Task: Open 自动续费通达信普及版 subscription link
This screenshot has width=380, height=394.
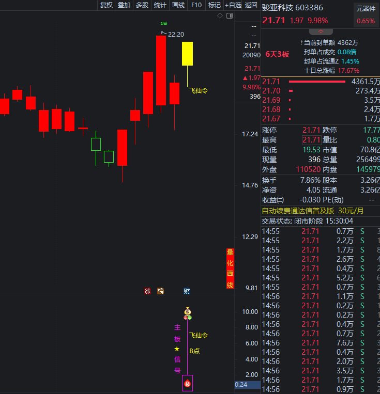Action: [x=313, y=211]
